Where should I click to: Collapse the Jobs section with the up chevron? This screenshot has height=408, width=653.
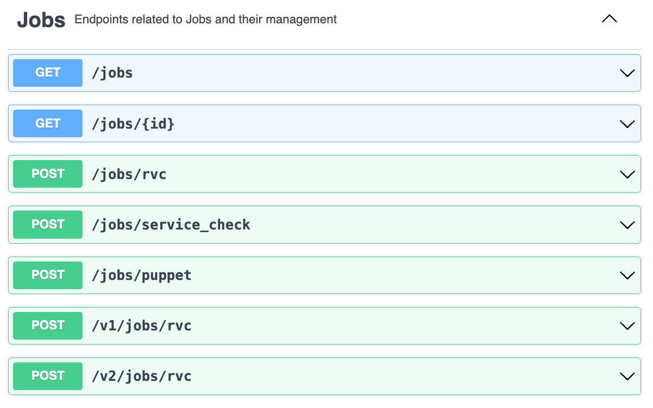point(610,19)
